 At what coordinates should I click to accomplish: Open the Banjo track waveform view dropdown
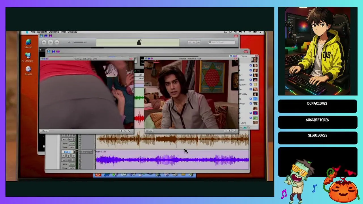coord(69,160)
